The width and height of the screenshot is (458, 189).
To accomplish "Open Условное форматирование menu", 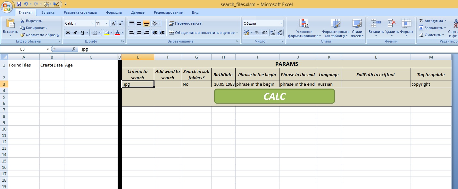I will click(304, 28).
